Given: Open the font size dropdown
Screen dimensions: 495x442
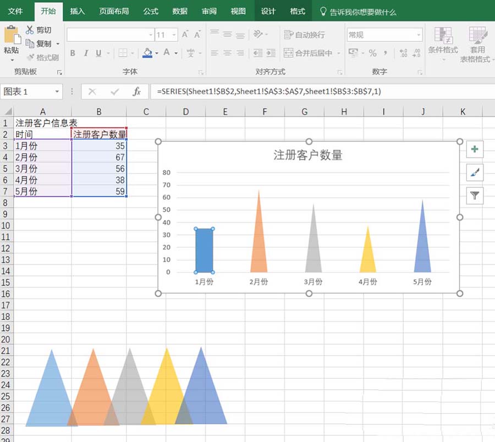Looking at the screenshot, I should point(174,35).
